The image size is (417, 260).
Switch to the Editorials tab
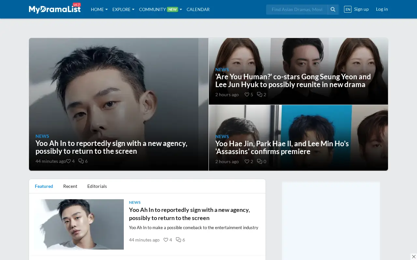pyautogui.click(x=97, y=186)
